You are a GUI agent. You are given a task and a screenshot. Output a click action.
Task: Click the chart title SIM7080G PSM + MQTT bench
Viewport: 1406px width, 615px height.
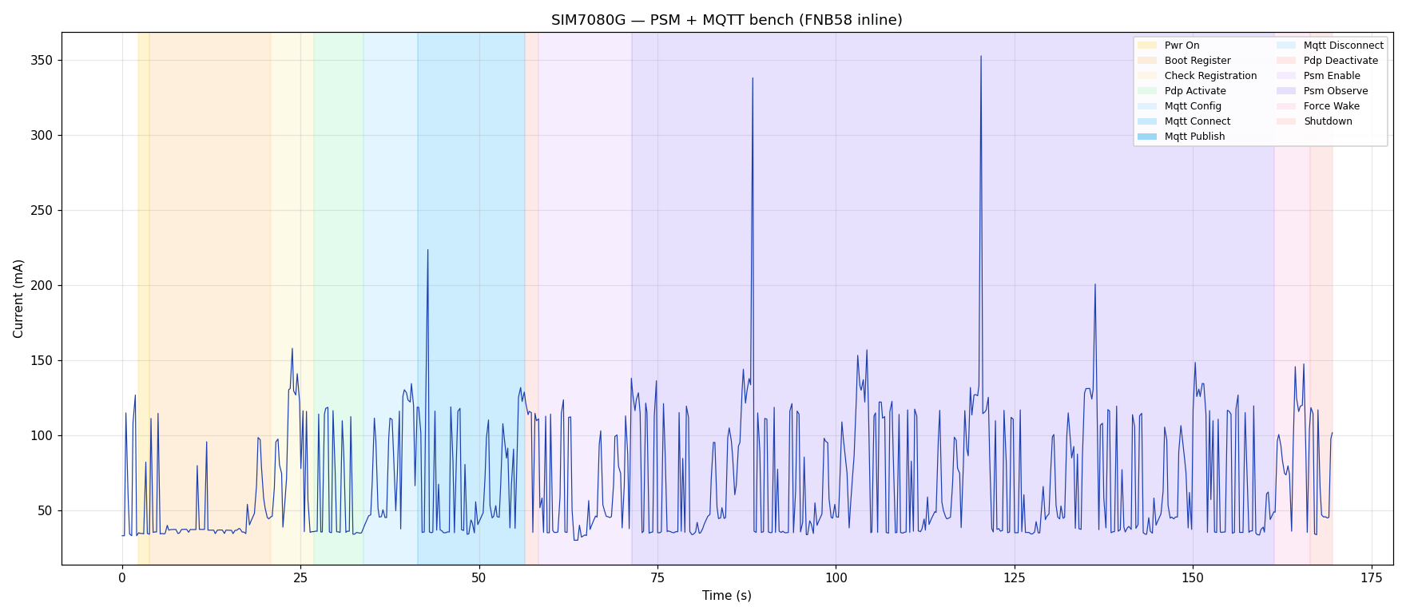tap(726, 20)
